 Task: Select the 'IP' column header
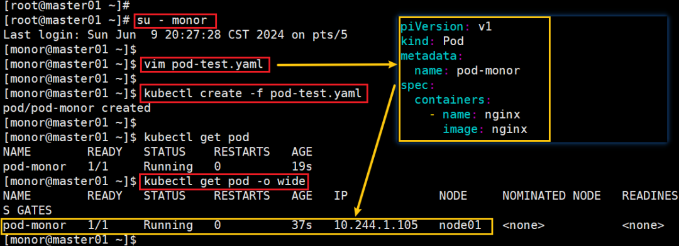(x=341, y=196)
